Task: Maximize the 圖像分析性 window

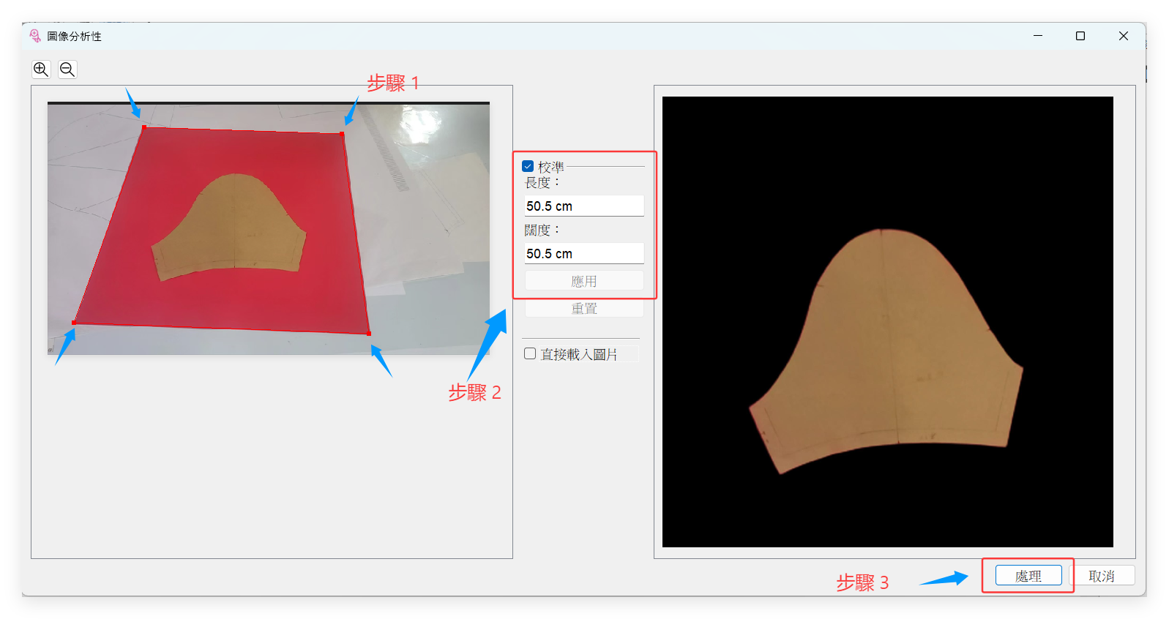Action: pyautogui.click(x=1080, y=36)
